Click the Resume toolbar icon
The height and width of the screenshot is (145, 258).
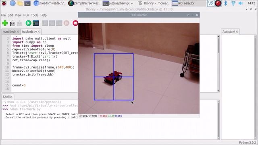(x=67, y=23)
